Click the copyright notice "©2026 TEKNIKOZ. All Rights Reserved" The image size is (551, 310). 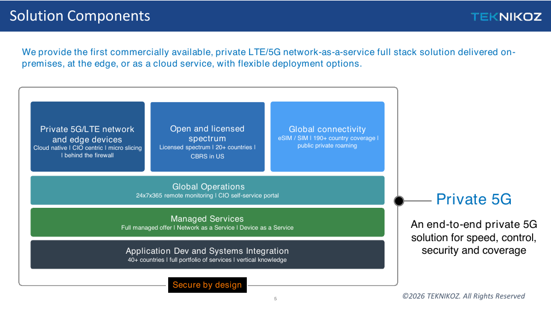pyautogui.click(x=464, y=296)
